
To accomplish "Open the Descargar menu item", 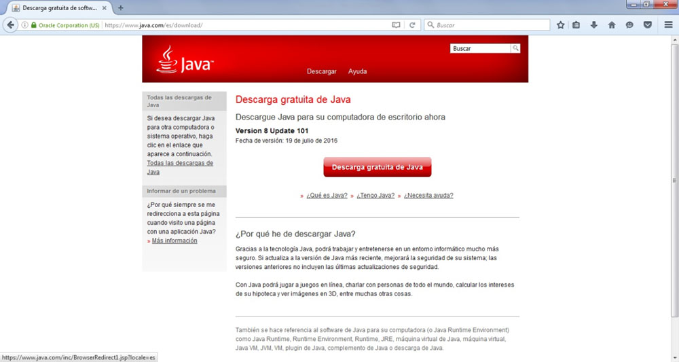I will pos(322,71).
